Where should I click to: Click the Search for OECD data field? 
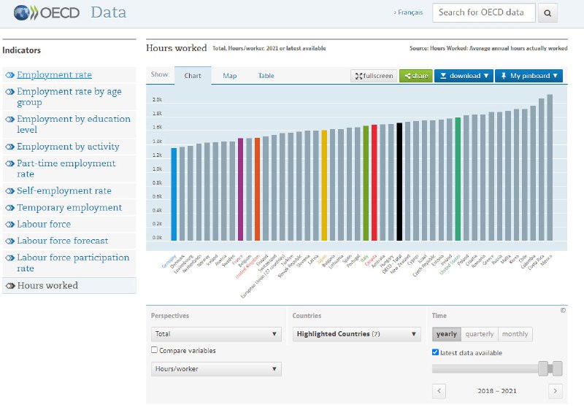point(483,13)
